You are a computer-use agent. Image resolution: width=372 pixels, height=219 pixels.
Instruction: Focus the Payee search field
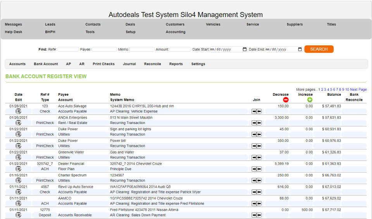(x=104, y=49)
